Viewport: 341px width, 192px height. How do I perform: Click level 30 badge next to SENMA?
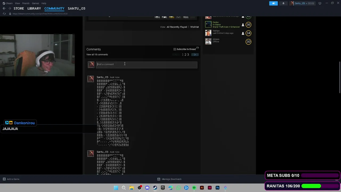pos(248,42)
